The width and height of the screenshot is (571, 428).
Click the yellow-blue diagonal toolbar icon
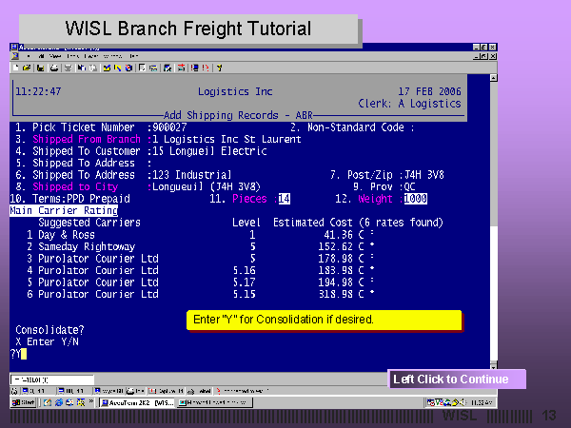coord(117,68)
